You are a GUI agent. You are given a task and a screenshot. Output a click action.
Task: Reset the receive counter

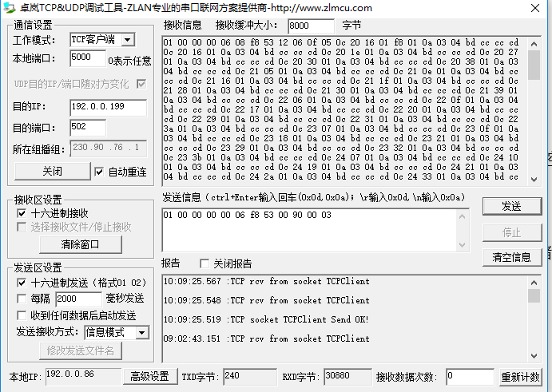click(x=520, y=377)
